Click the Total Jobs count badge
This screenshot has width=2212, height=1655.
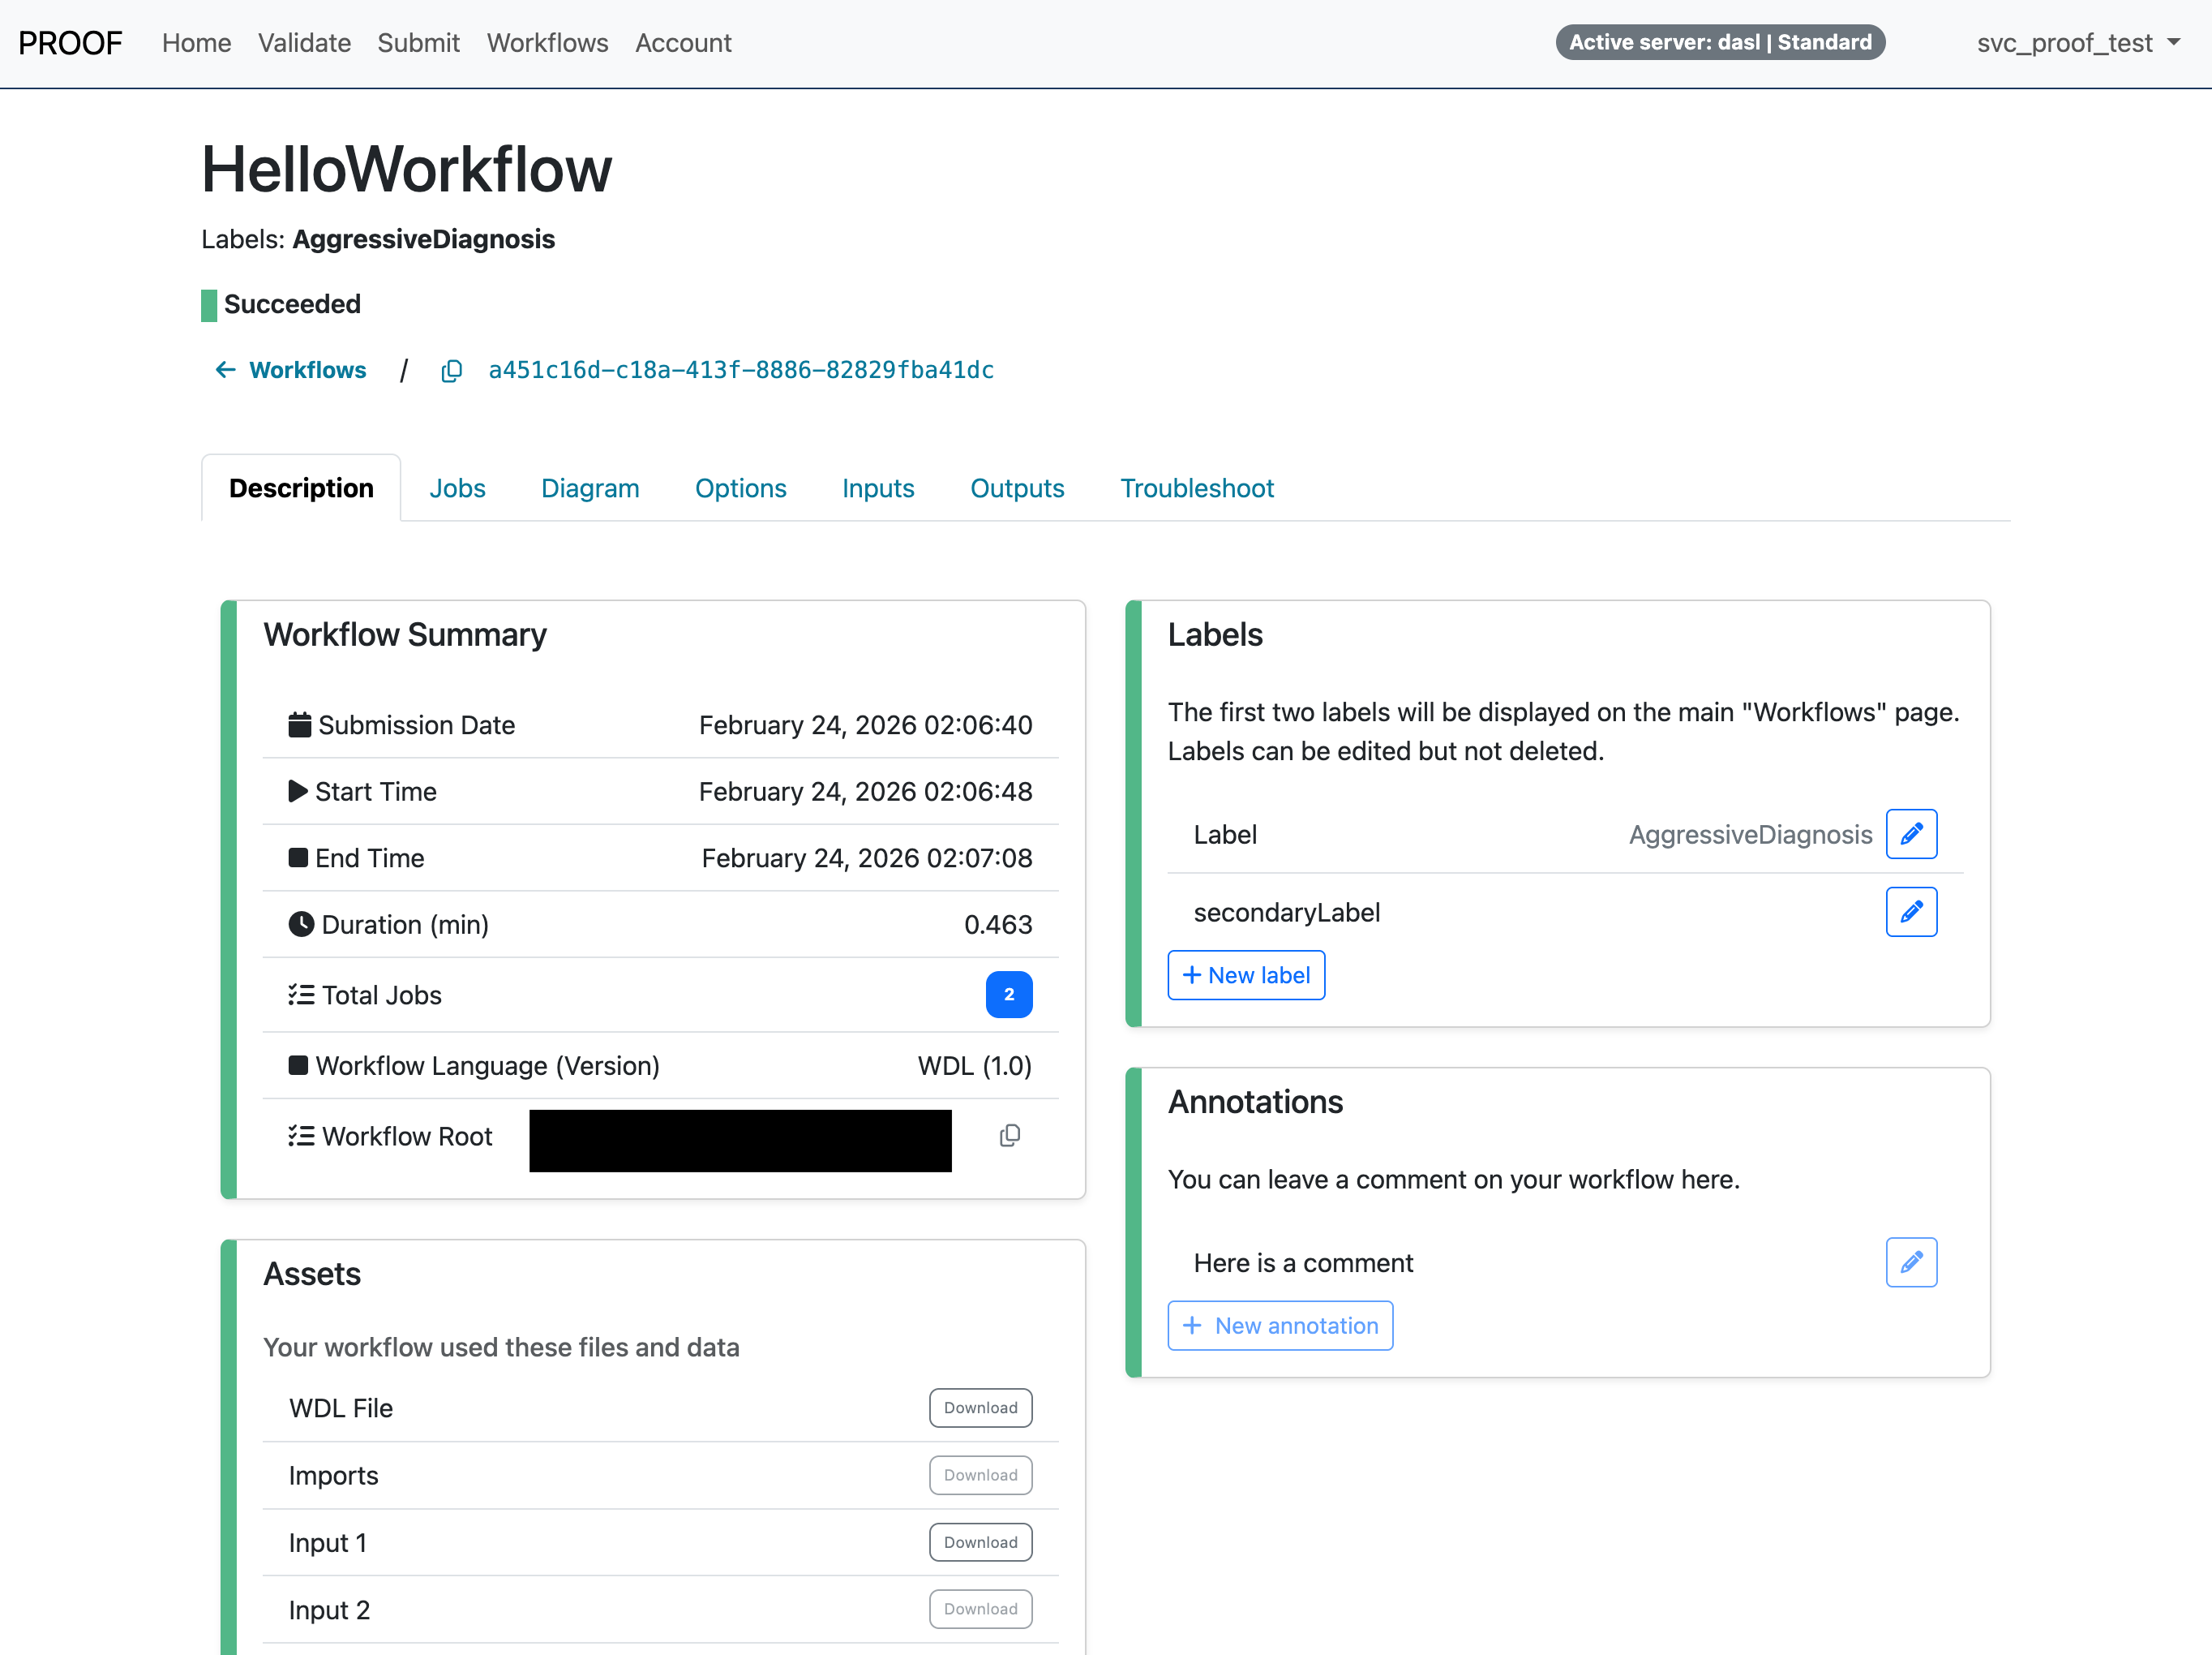[x=1009, y=995]
